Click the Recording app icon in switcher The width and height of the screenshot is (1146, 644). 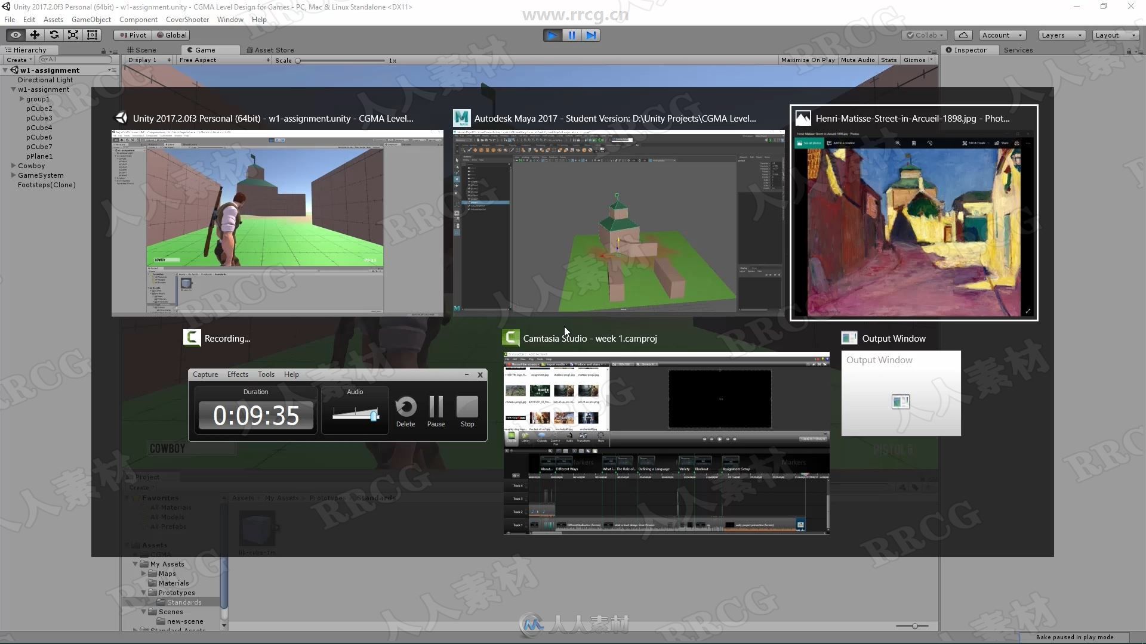coord(192,338)
